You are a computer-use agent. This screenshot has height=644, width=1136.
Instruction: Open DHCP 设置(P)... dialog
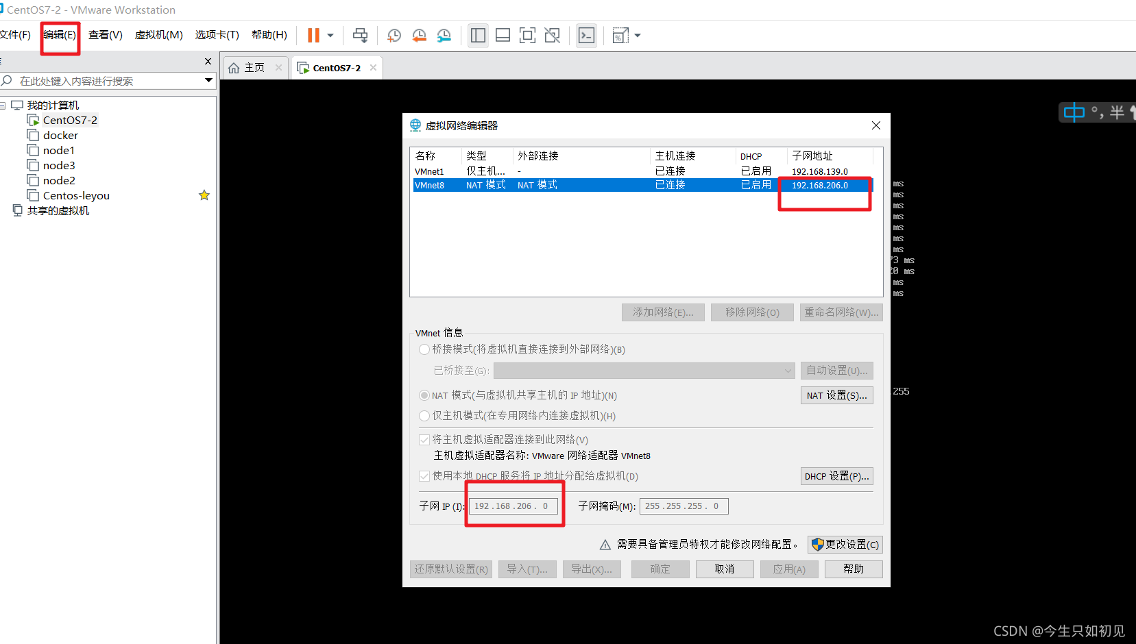[x=837, y=476]
